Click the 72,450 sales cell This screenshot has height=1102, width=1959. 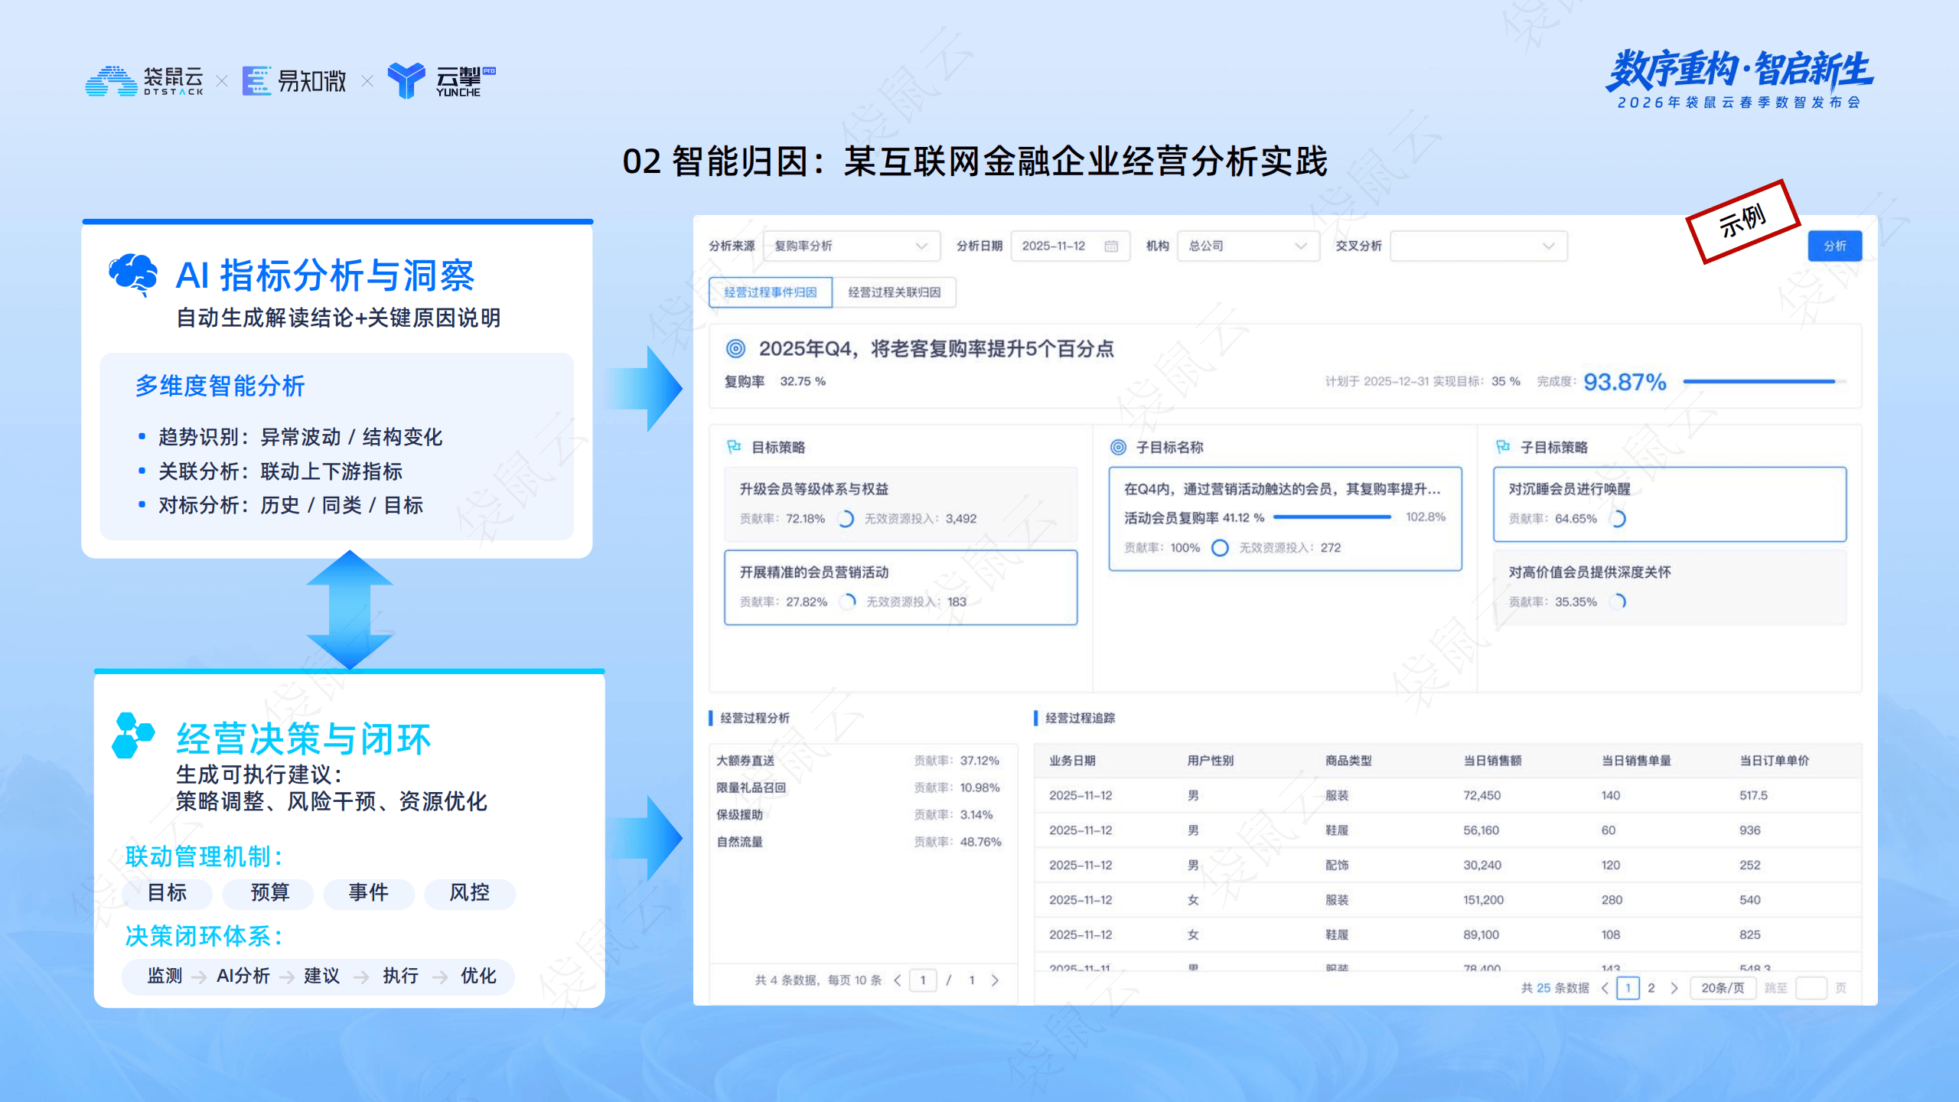[x=1481, y=796]
